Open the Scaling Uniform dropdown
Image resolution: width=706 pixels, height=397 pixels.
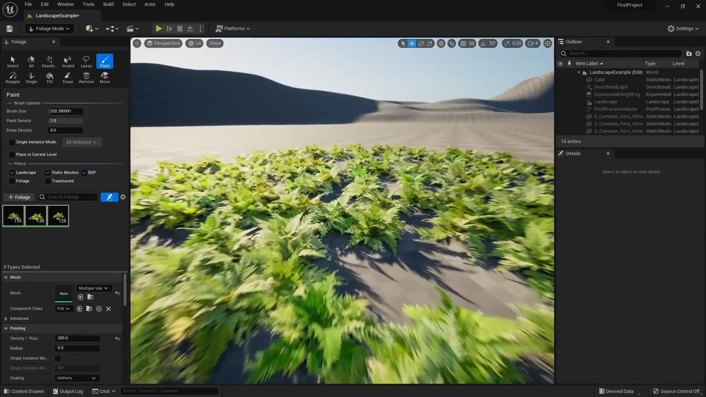pyautogui.click(x=76, y=378)
